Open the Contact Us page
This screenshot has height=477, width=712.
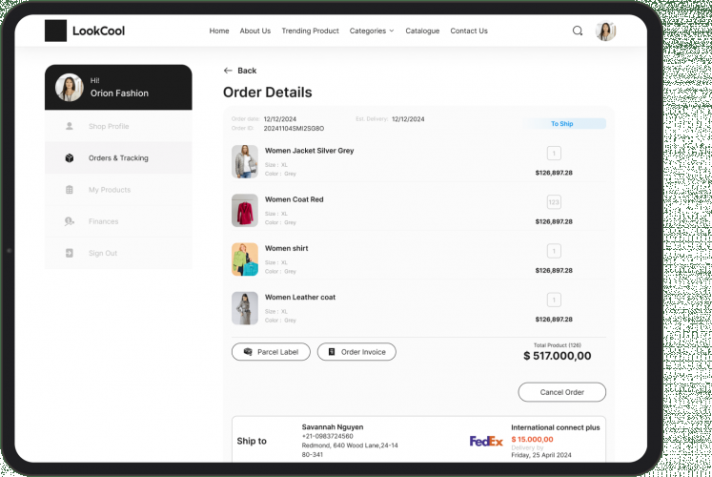coord(469,31)
